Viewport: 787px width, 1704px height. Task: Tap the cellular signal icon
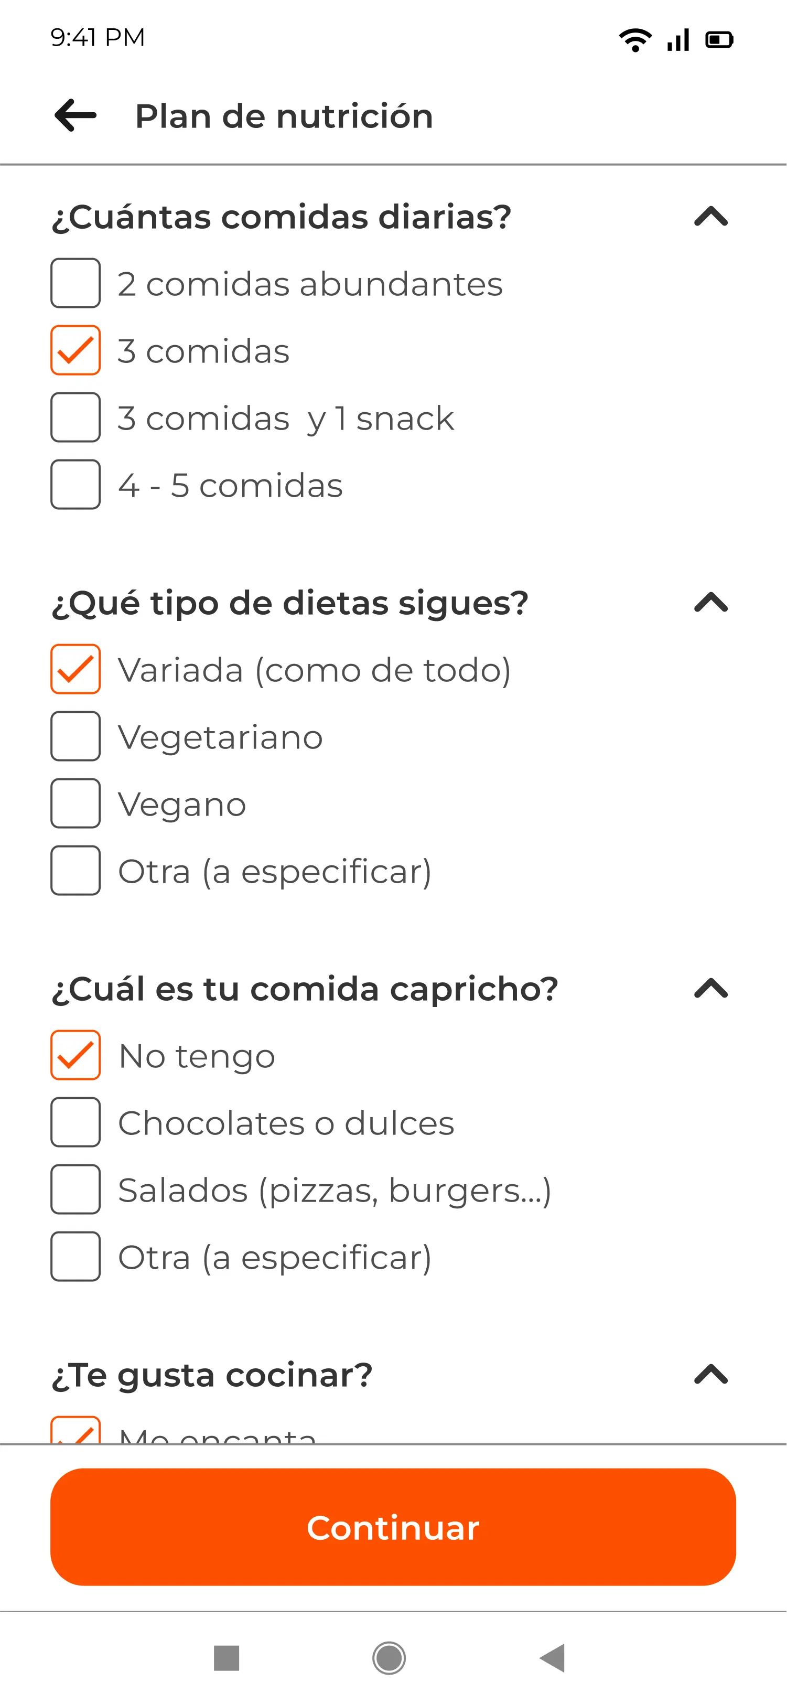point(678,40)
